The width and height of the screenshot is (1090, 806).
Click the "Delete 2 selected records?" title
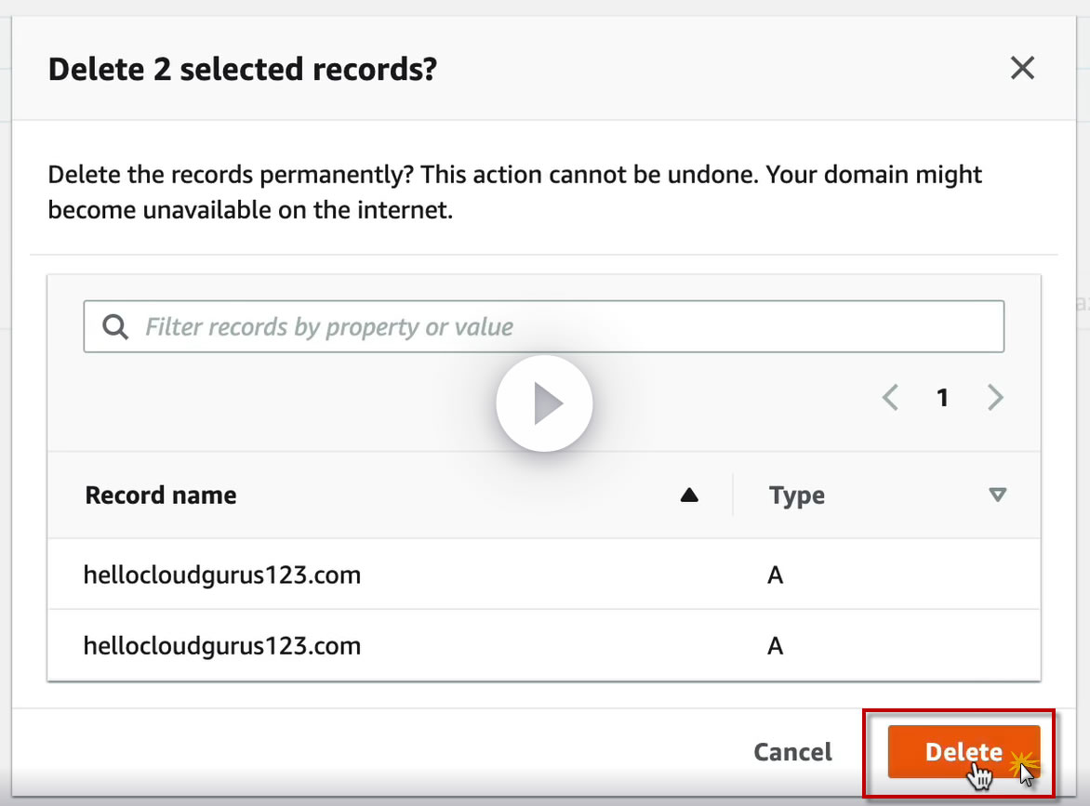(x=243, y=69)
